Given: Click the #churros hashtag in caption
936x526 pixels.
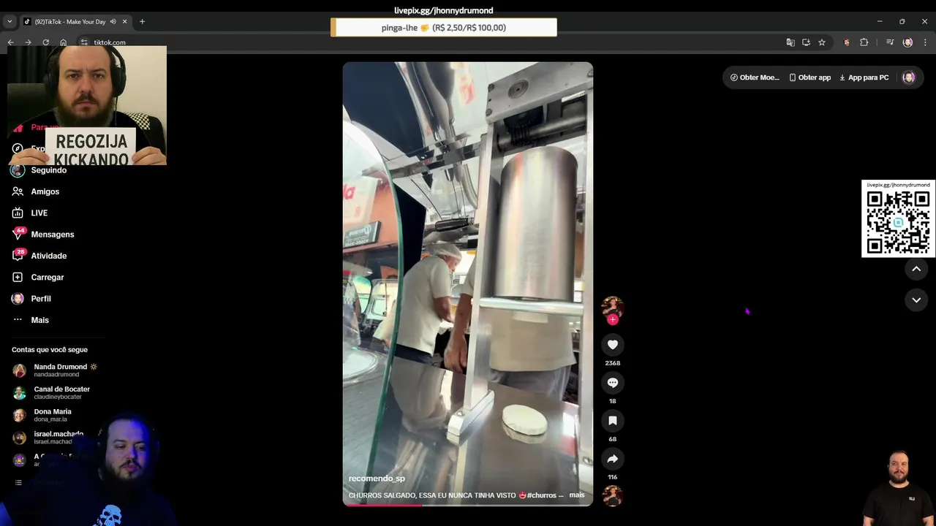Looking at the screenshot, I should coord(543,495).
